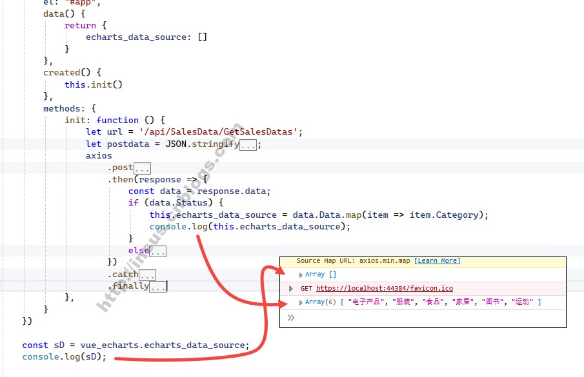Viewport: 584px width, 377px height.
Task: Click 'methods: {' line
Action: point(70,108)
